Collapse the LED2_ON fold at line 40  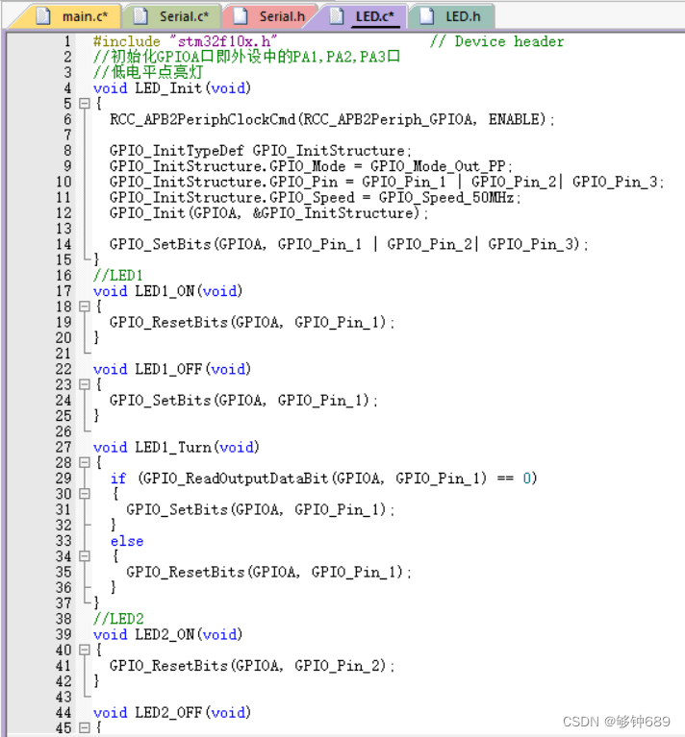(85, 650)
